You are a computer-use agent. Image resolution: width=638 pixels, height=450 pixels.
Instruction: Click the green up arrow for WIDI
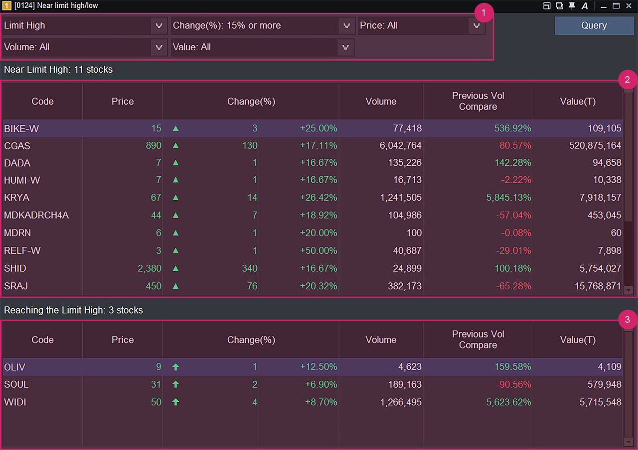175,402
